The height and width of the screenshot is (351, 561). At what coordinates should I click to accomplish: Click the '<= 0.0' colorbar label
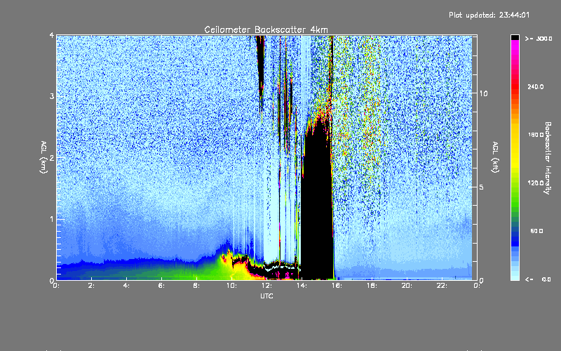coord(538,279)
